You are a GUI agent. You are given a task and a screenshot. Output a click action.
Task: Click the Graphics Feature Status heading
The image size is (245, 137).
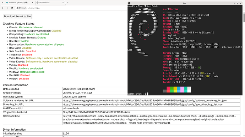[x=18, y=24]
